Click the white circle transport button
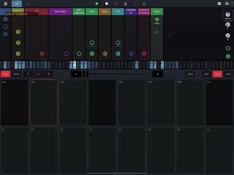 (106, 3)
